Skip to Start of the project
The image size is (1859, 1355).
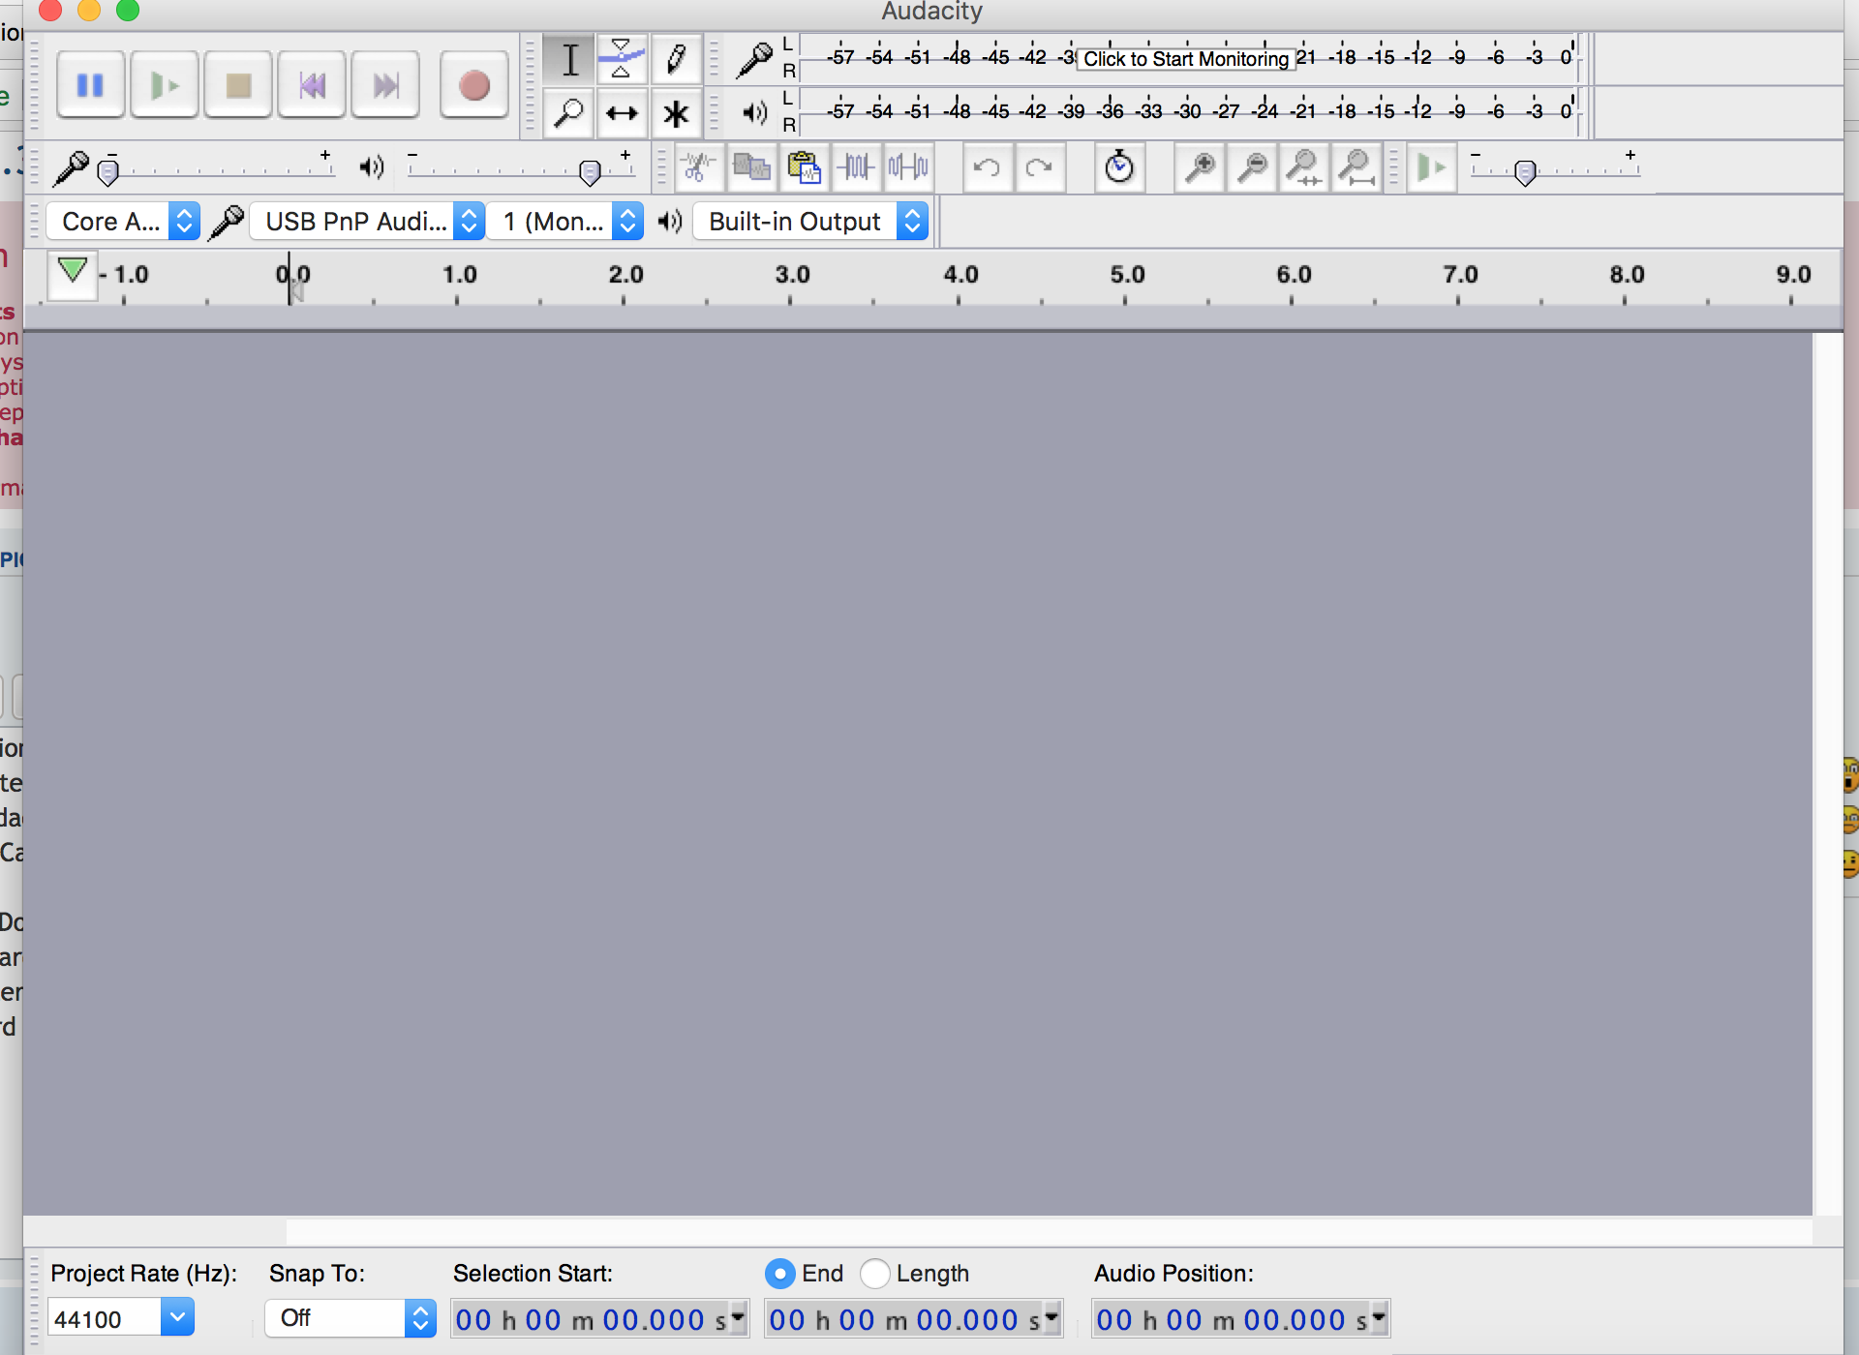(312, 85)
